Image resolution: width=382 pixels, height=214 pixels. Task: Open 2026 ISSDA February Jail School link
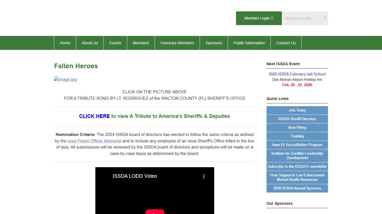tap(297, 74)
